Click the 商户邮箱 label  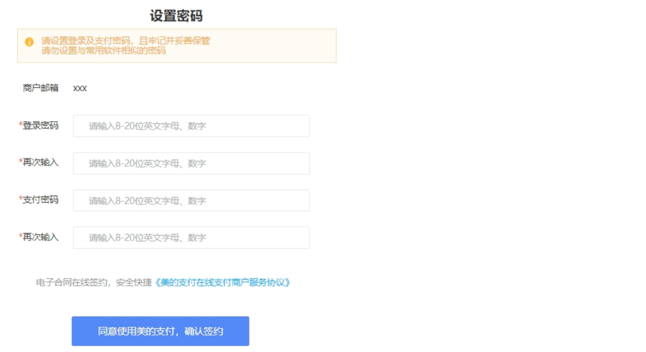pyautogui.click(x=40, y=88)
